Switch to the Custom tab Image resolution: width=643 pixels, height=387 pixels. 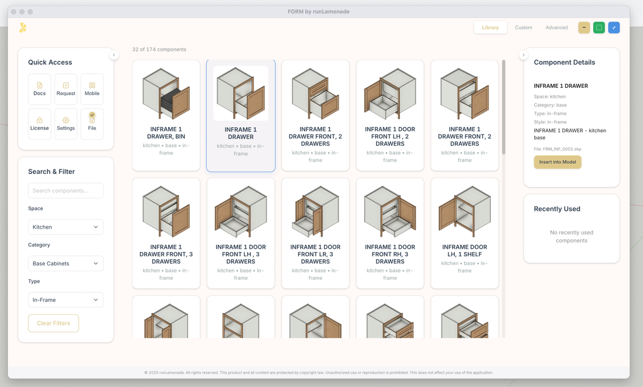524,27
